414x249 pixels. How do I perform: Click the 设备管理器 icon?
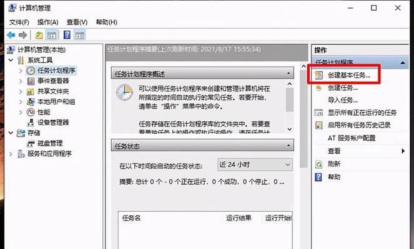(31, 123)
